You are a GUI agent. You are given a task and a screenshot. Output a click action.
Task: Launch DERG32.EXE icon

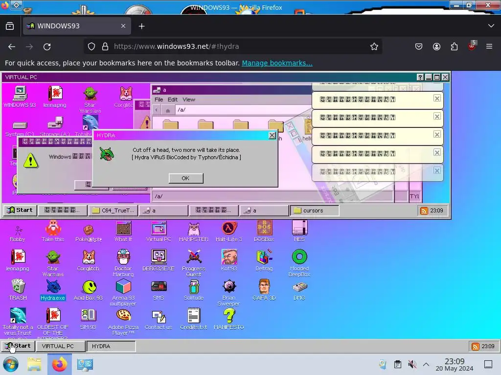pyautogui.click(x=159, y=261)
